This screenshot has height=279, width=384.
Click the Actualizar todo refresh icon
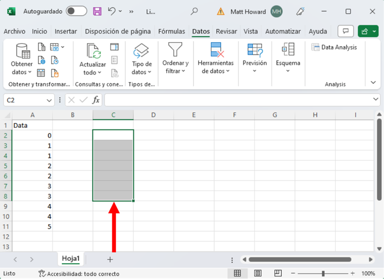click(x=93, y=51)
